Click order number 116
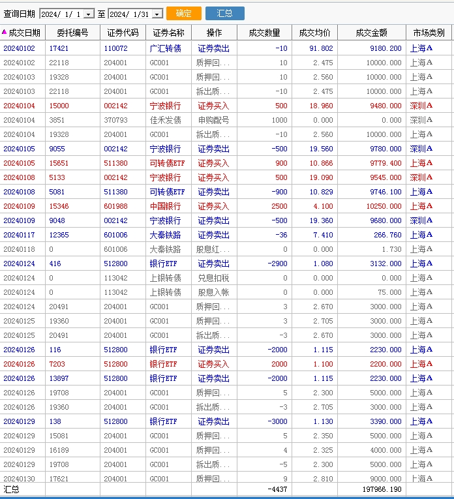Image resolution: width=454 pixels, height=499 pixels. click(x=55, y=350)
